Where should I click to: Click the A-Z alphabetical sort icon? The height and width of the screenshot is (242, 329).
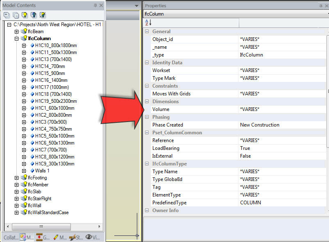(x=148, y=23)
